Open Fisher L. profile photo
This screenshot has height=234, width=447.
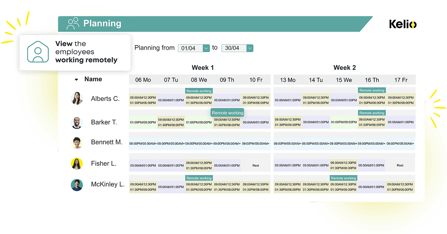pos(77,163)
